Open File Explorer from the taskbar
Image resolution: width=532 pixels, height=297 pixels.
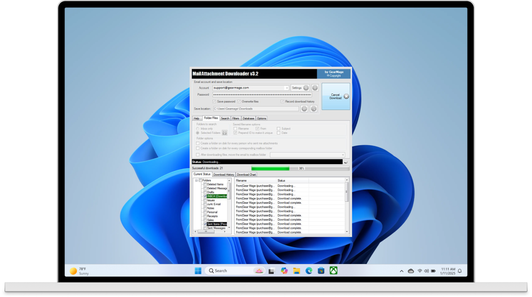(297, 271)
